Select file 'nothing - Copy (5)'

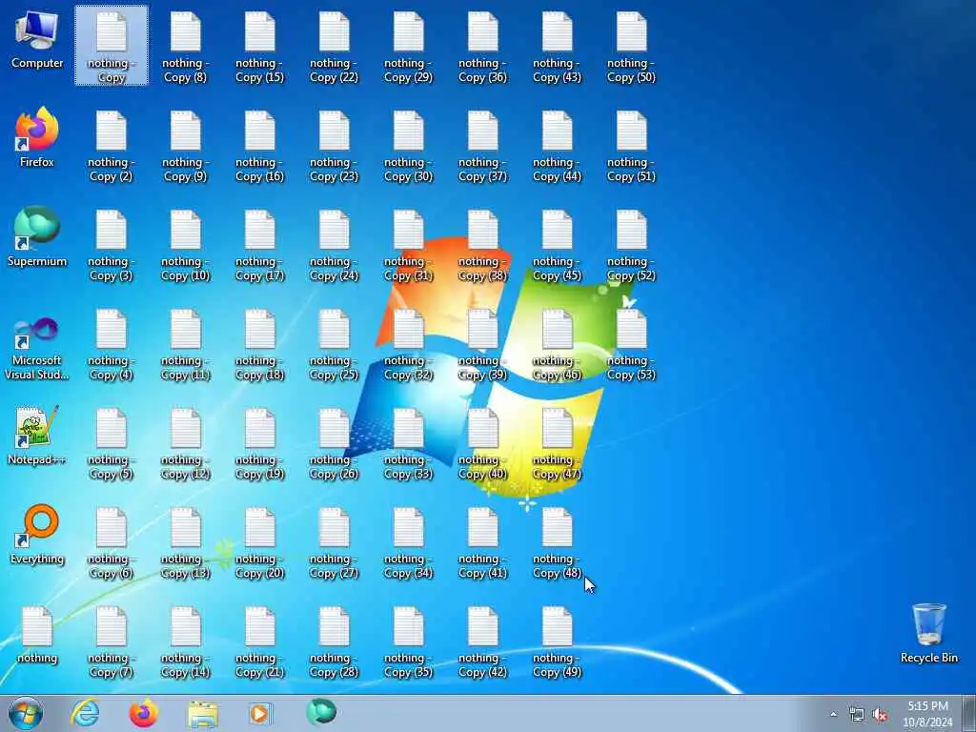tap(112, 444)
